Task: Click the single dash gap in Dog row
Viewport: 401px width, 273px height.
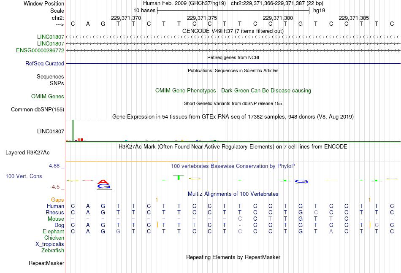Action: (240, 225)
